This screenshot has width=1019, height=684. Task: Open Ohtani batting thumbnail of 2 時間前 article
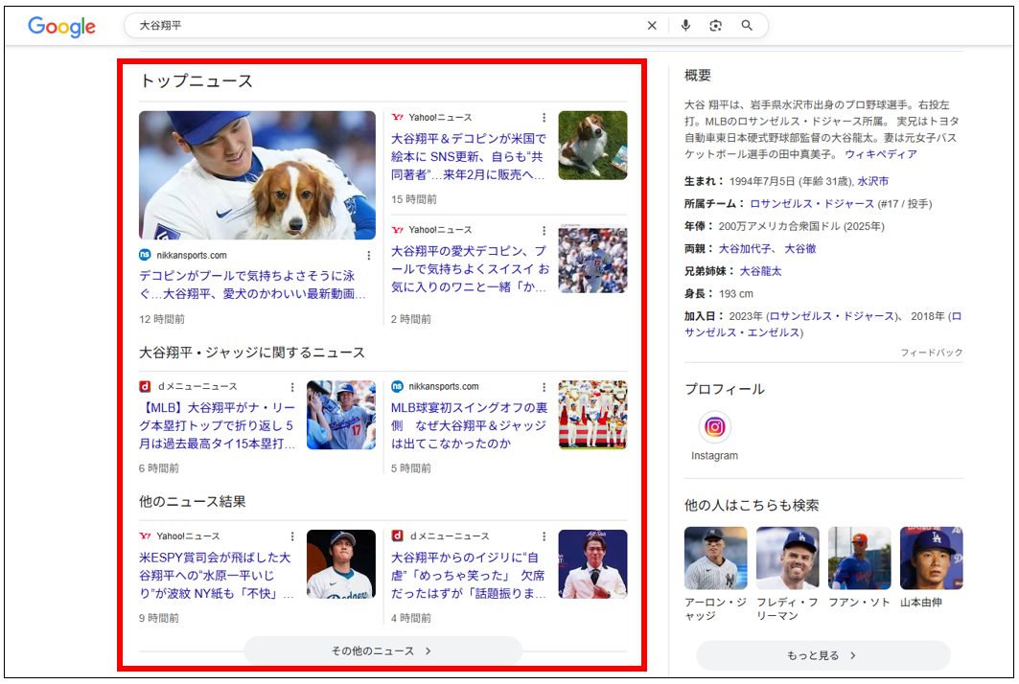pos(592,259)
